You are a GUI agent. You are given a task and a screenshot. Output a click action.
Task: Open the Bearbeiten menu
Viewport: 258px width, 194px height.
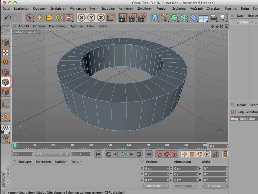(x=22, y=9)
